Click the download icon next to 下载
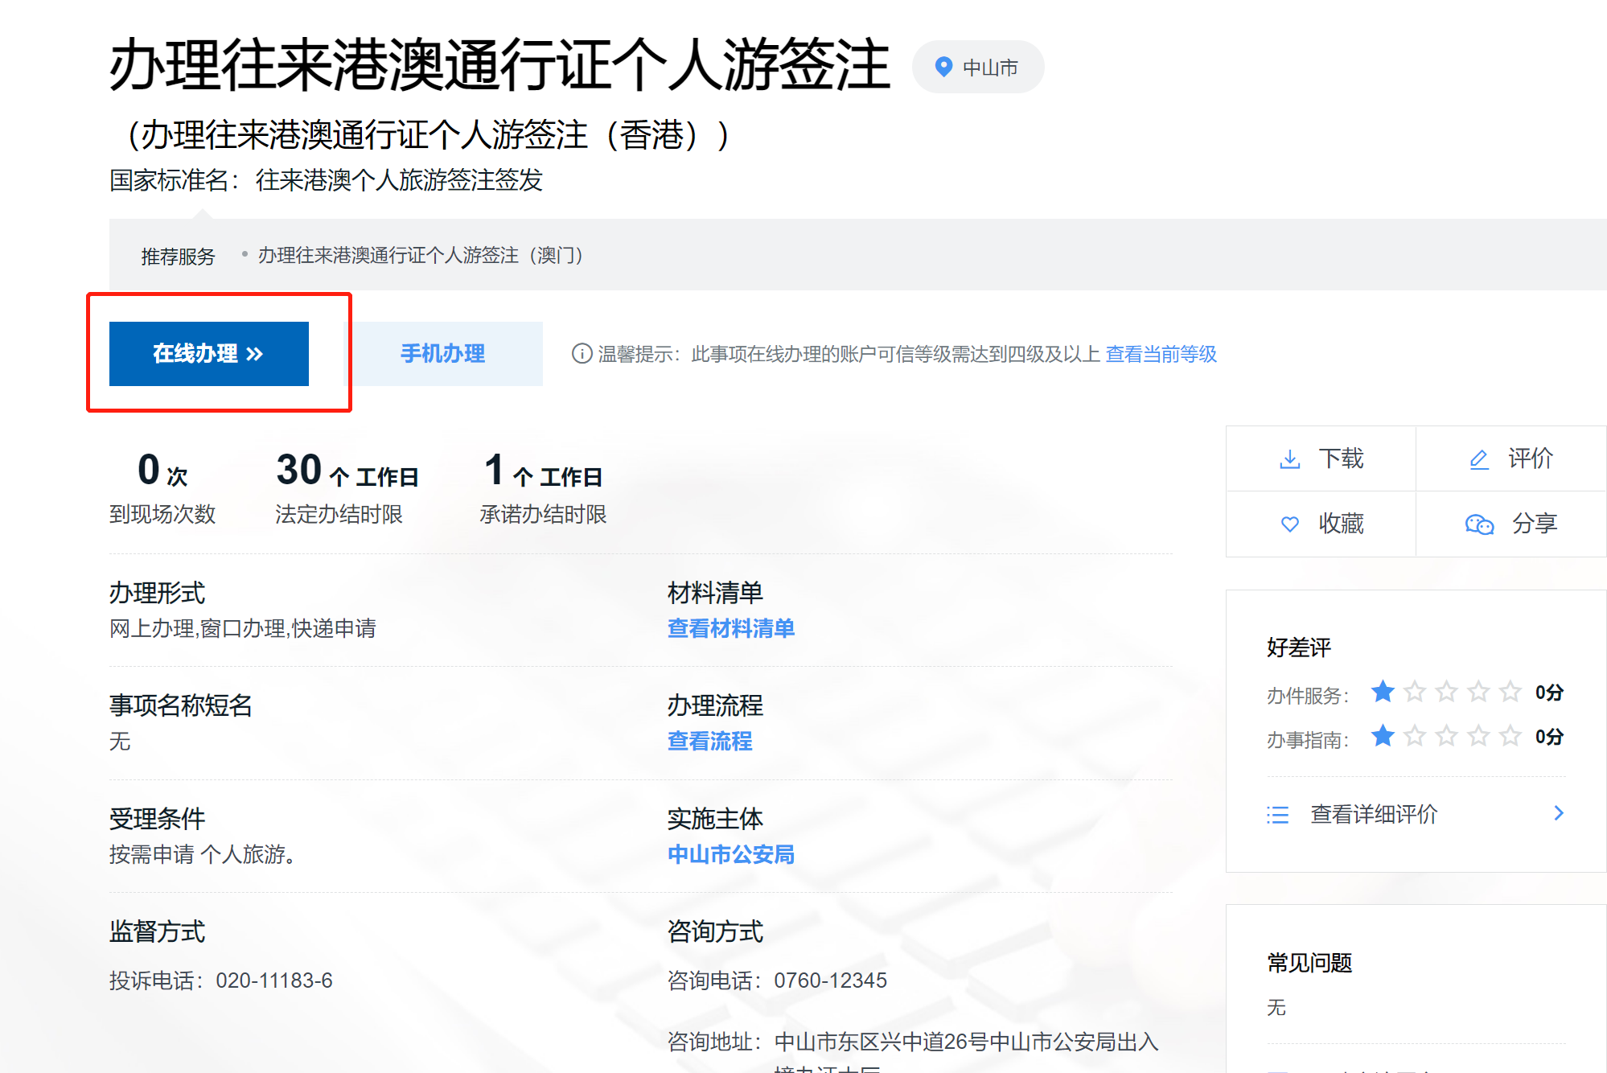The image size is (1607, 1073). [x=1289, y=459]
